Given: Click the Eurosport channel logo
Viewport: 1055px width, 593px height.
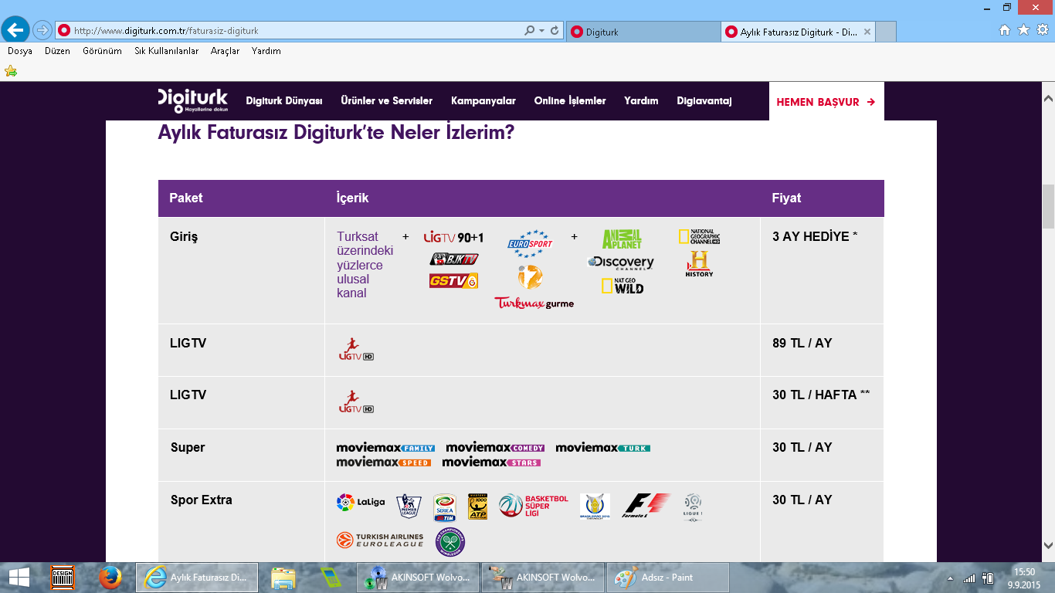Looking at the screenshot, I should tap(530, 244).
